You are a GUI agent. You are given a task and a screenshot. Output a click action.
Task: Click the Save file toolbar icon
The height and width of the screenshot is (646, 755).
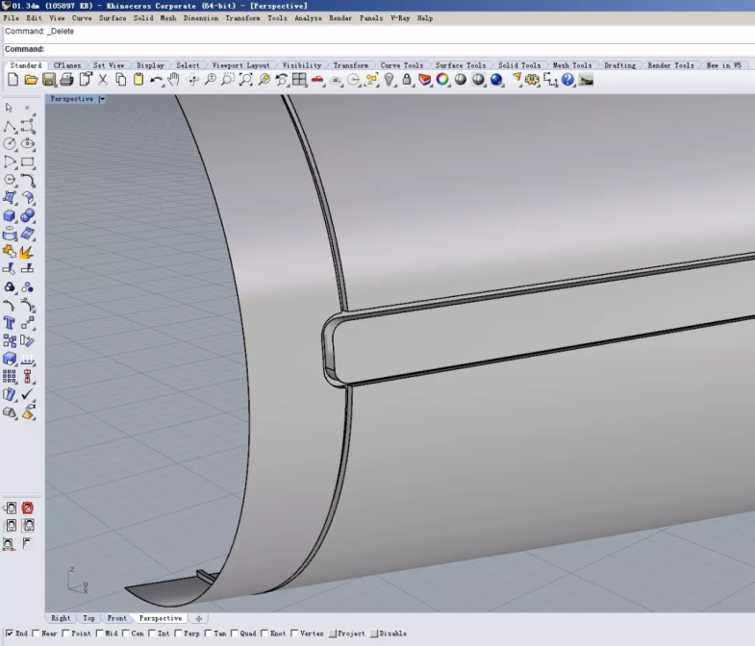49,80
